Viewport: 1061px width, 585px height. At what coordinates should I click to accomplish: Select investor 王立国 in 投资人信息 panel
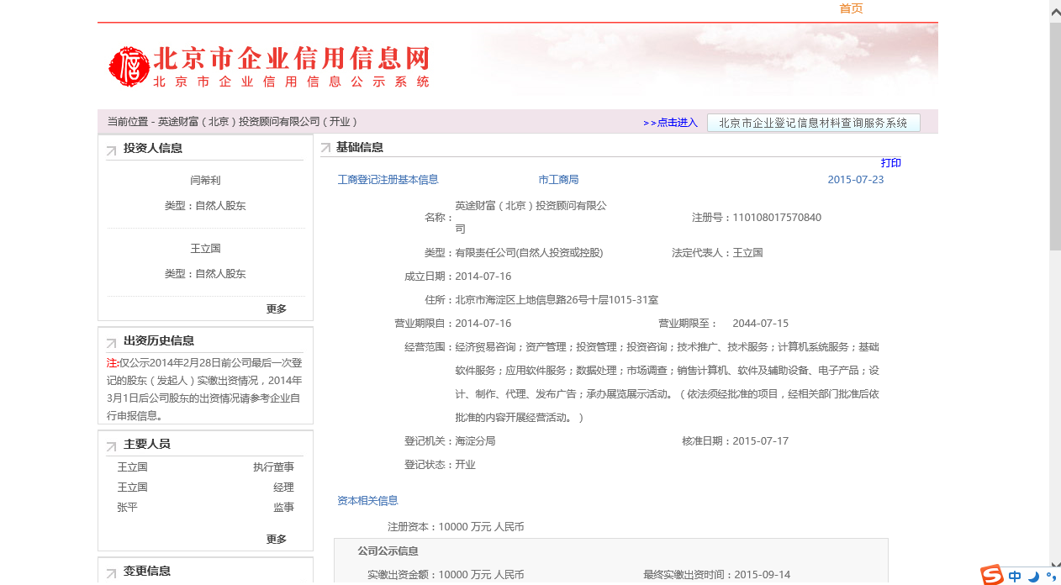(205, 249)
